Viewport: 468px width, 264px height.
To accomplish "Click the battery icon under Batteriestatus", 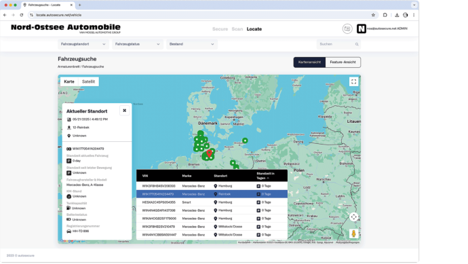I will pyautogui.click(x=69, y=219).
